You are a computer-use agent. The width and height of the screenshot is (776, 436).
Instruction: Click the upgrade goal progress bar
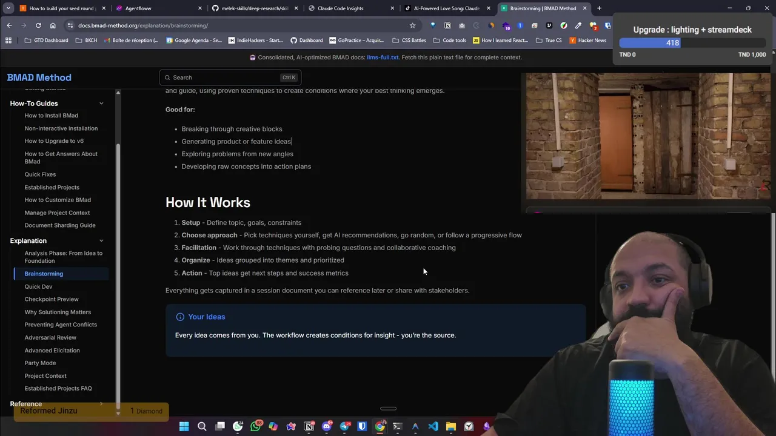(x=692, y=43)
